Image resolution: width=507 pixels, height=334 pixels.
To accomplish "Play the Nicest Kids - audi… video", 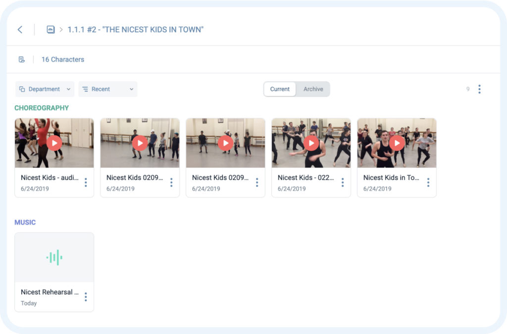I will (54, 143).
